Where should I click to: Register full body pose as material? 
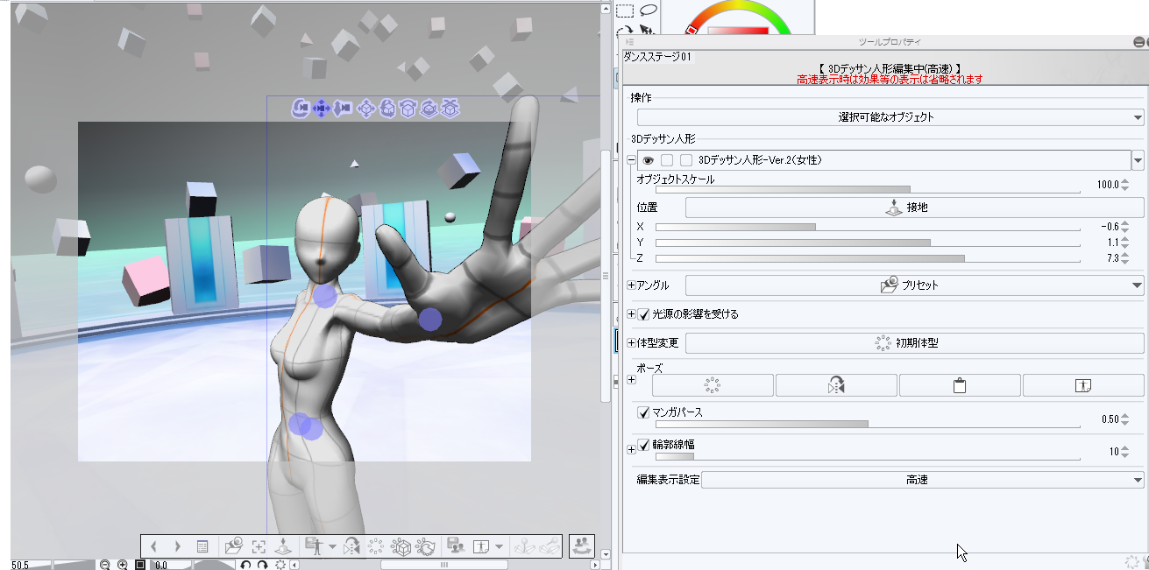314,545
